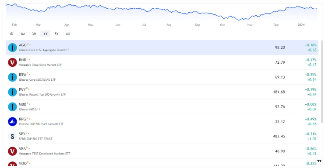325x168 pixels.
Task: Show the All time range
Action: click(x=67, y=34)
